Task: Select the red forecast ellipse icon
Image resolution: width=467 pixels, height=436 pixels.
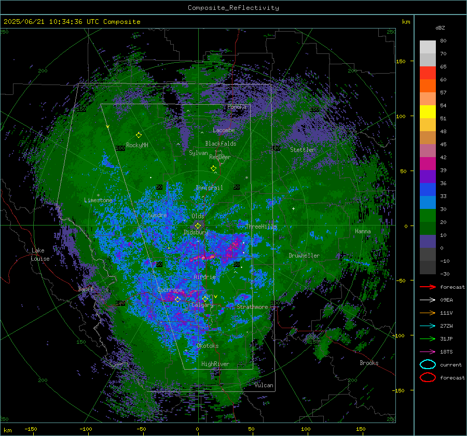Action: [x=428, y=377]
